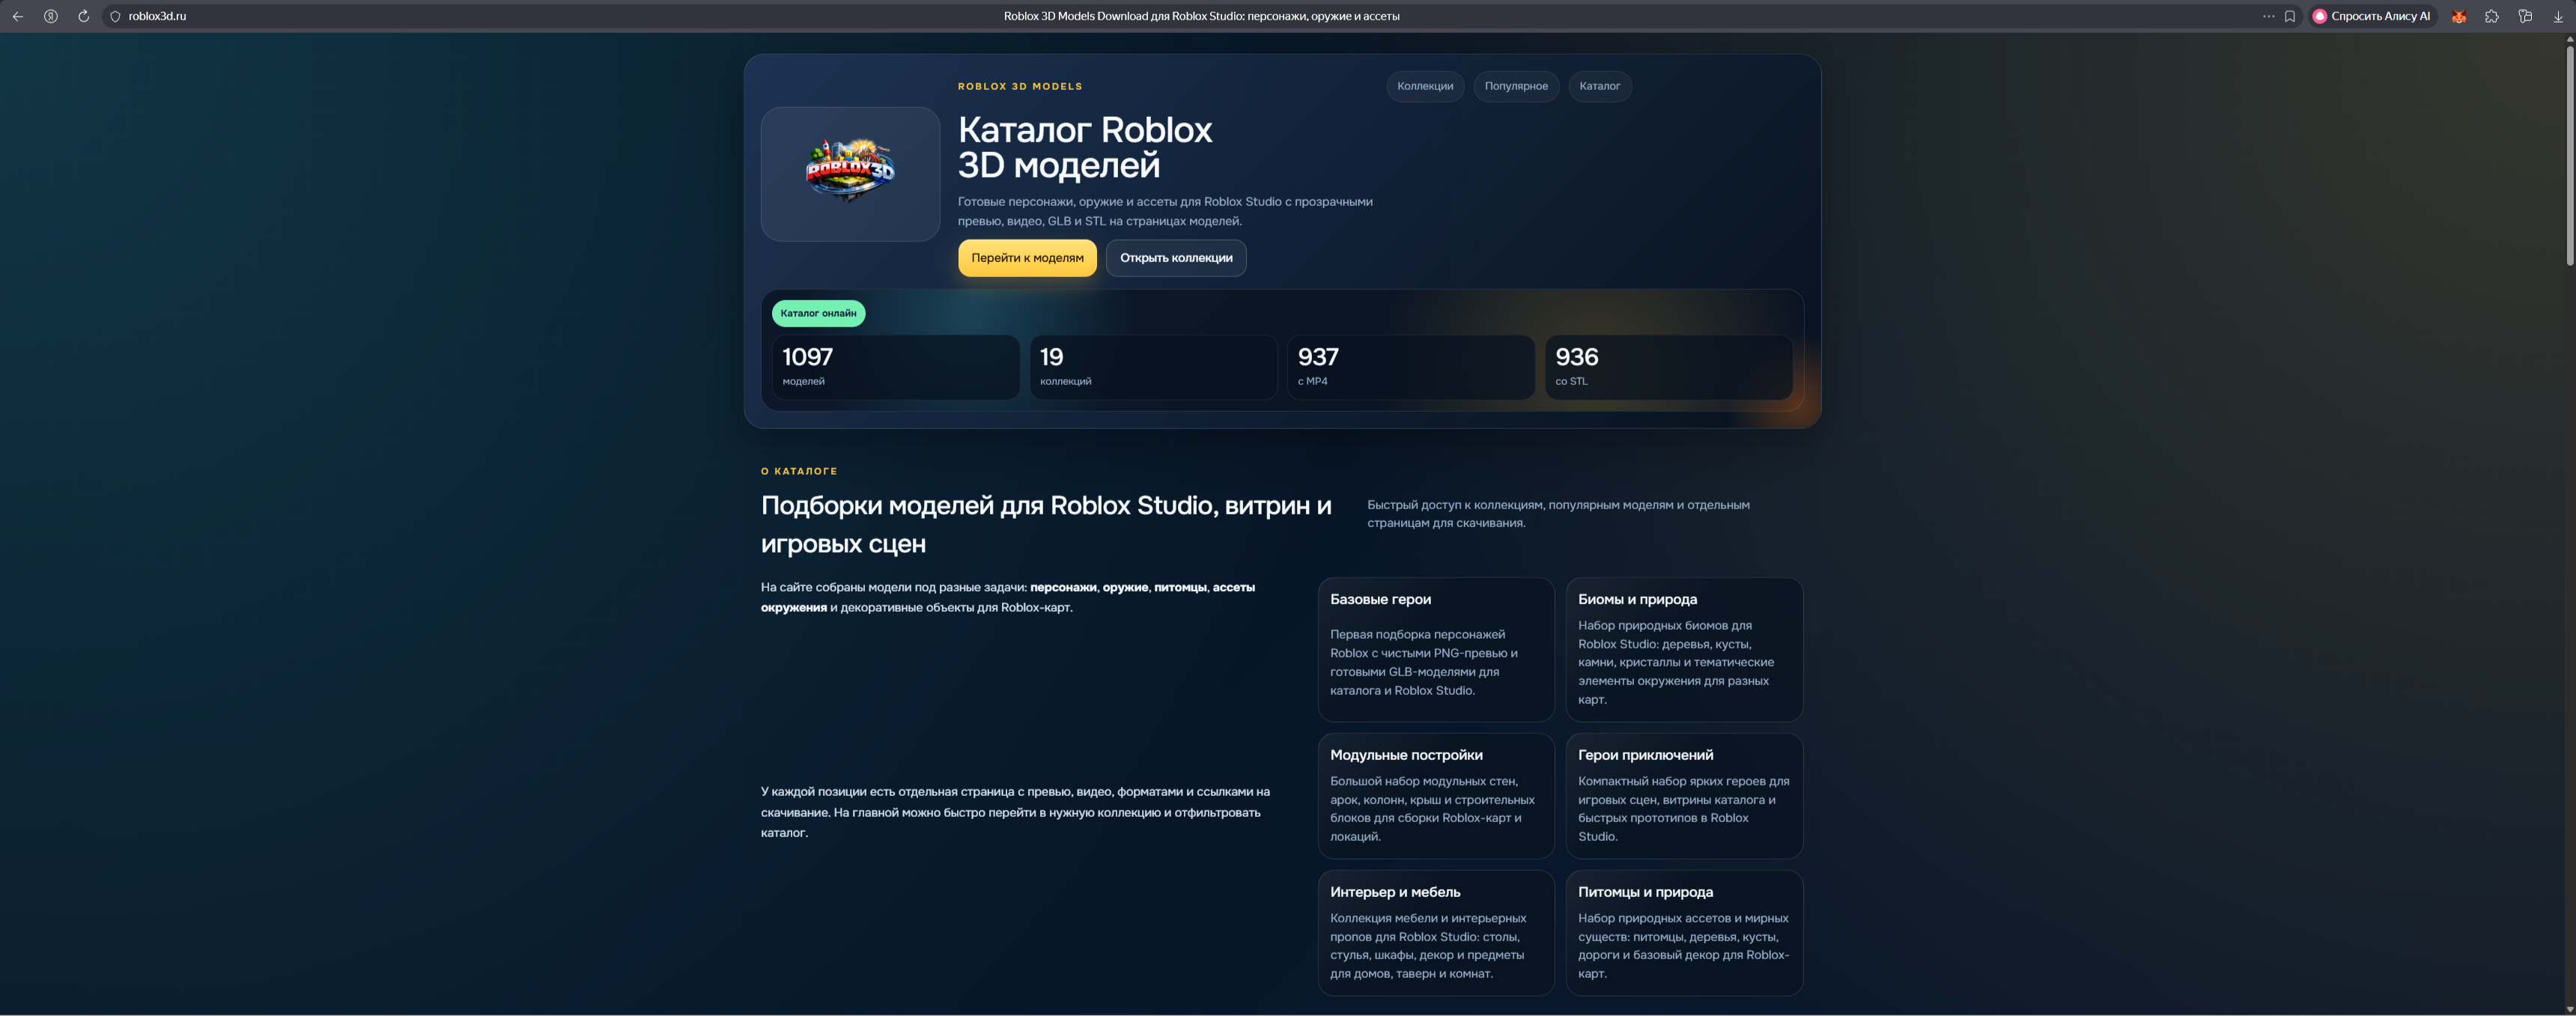Click the scrollbar down arrow
This screenshot has width=2576, height=1016.
click(x=2569, y=1009)
